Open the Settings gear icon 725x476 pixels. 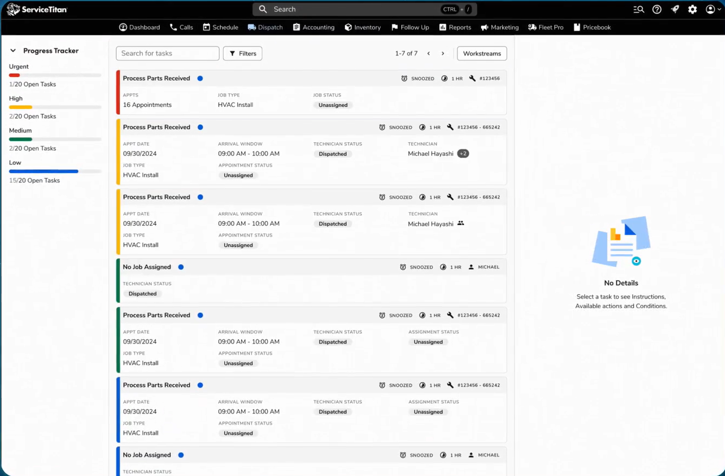[x=692, y=9]
